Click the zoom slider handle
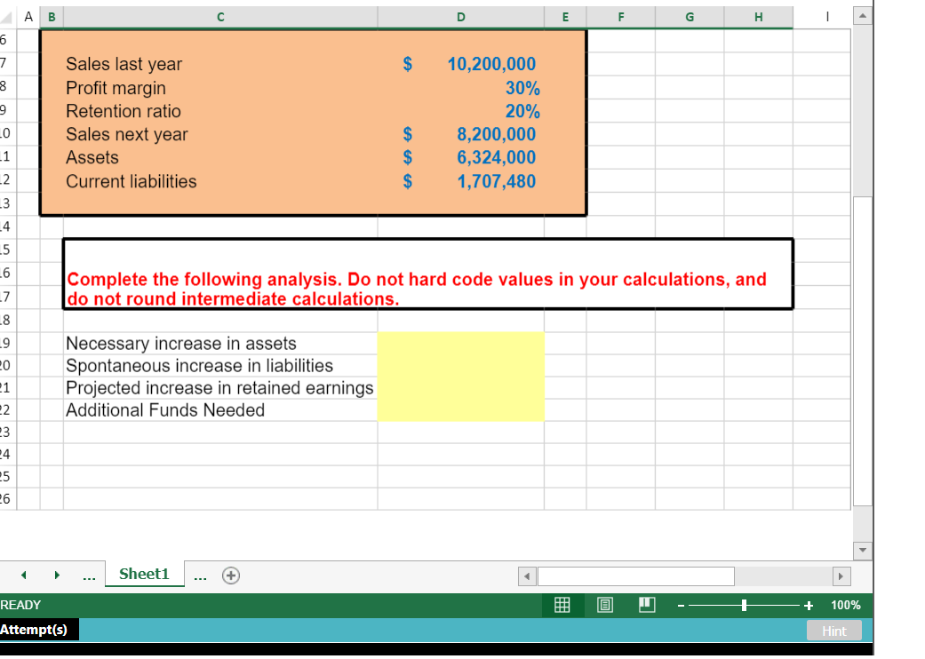This screenshot has width=925, height=659. (x=743, y=605)
